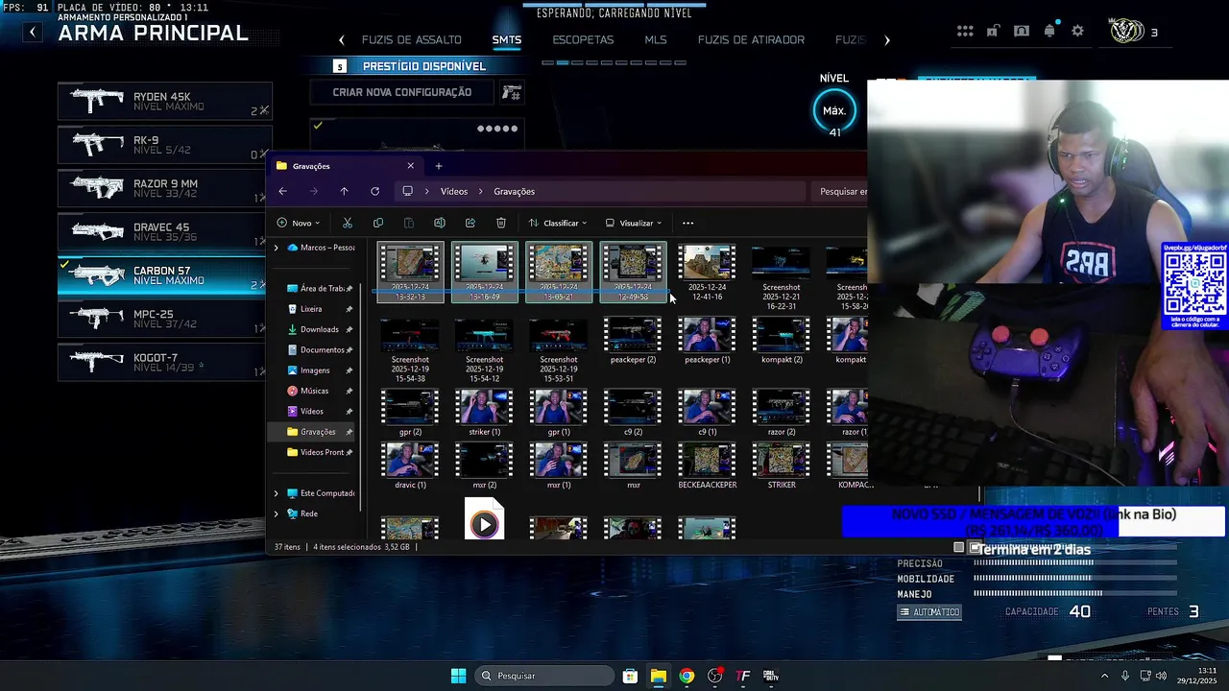Select the Gravações explorer window tab
This screenshot has width=1229, height=691.
pos(346,166)
